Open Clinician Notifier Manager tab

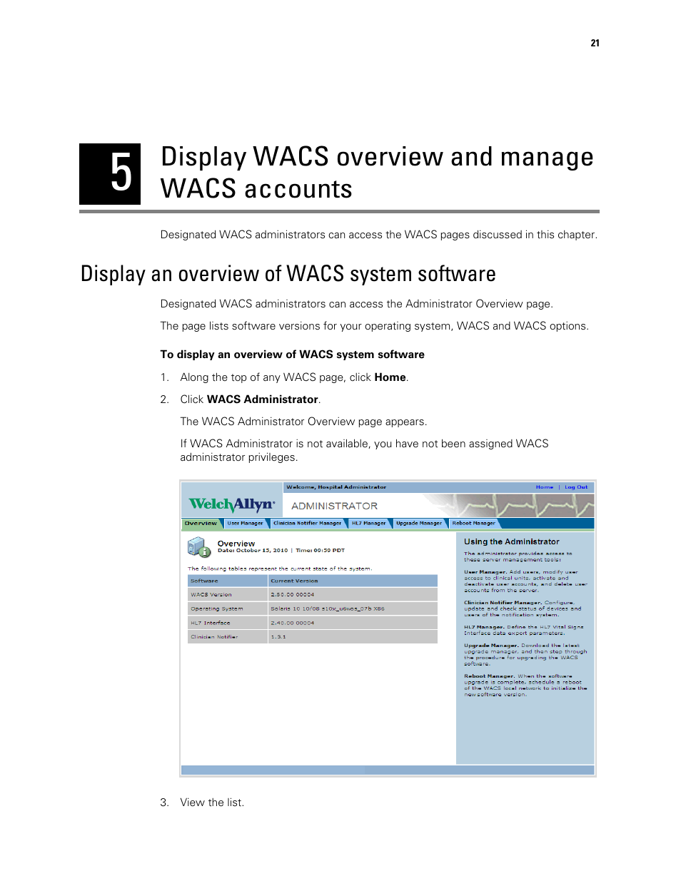(307, 524)
